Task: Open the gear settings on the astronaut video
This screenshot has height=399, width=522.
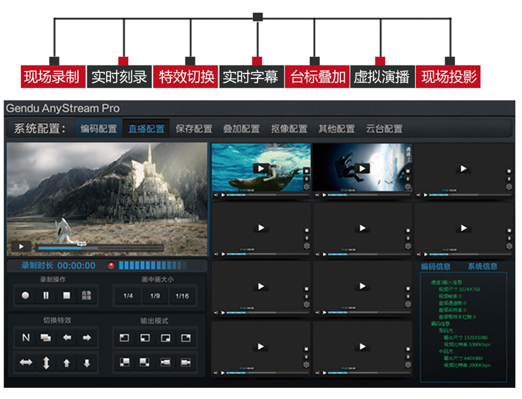Action: coord(408,187)
